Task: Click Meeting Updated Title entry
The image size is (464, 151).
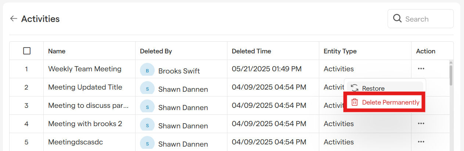Action: 85,87
